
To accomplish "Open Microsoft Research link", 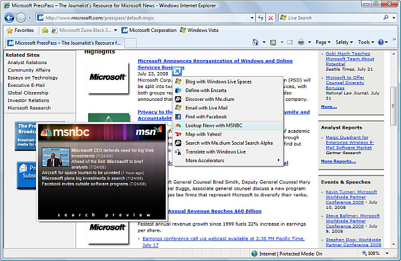I will coord(29,107).
